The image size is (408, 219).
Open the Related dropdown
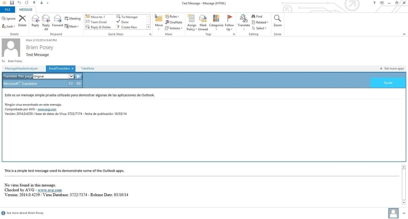260,22
